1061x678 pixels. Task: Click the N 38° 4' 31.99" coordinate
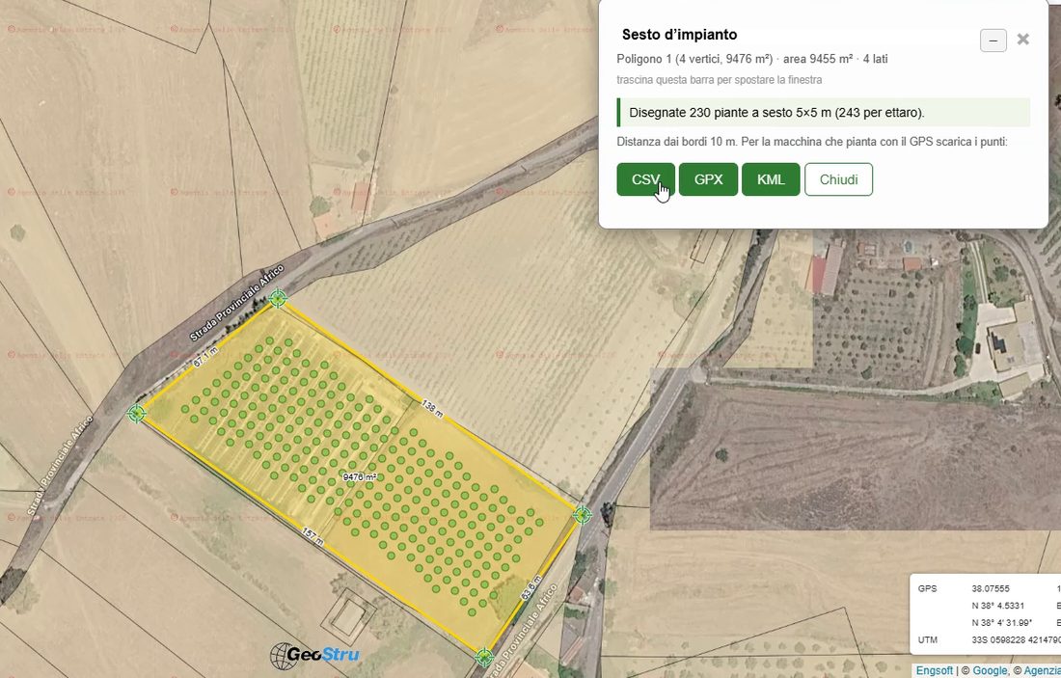1002,622
